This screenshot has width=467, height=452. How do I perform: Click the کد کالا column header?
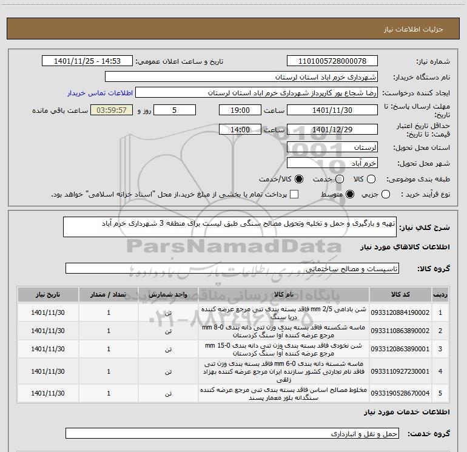[400, 295]
